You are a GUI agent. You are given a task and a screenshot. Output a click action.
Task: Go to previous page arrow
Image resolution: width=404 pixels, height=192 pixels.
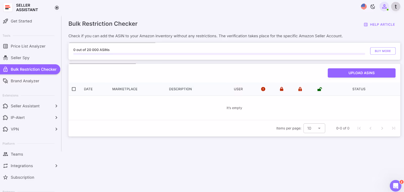[x=370, y=128]
